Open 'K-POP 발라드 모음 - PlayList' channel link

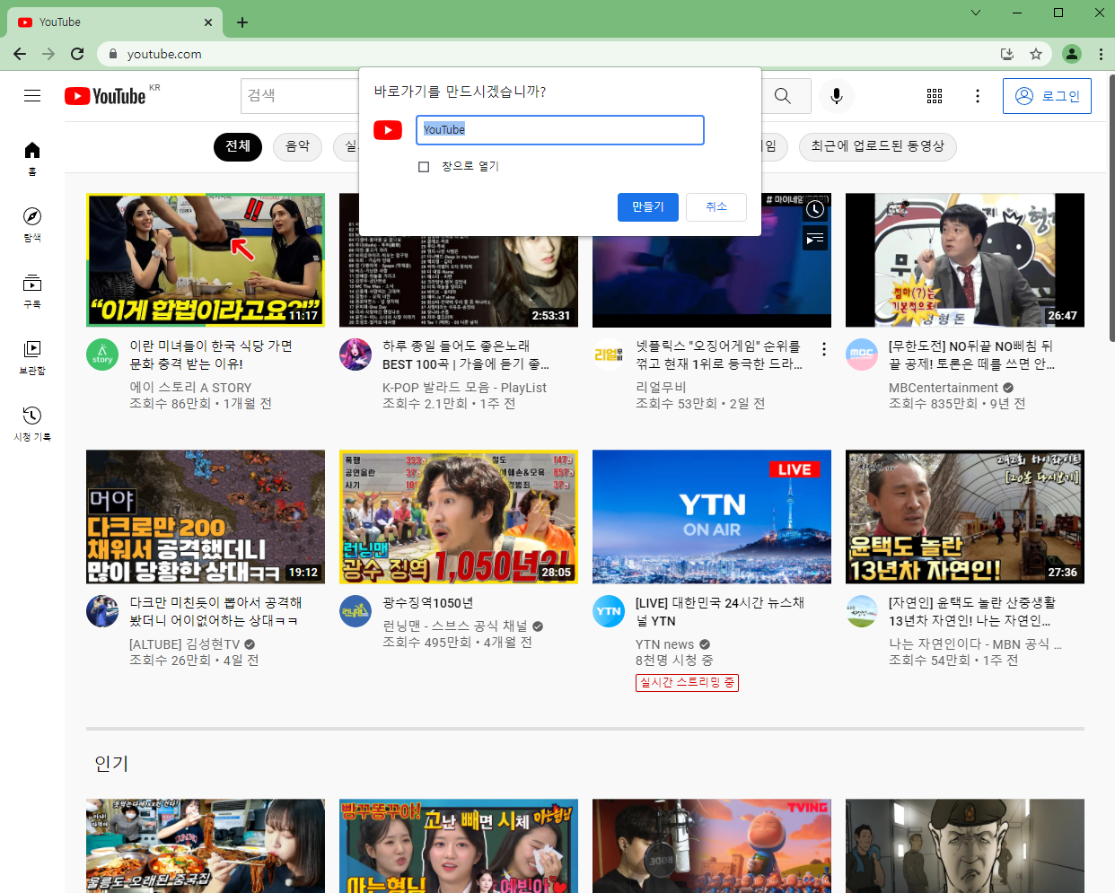click(x=464, y=388)
